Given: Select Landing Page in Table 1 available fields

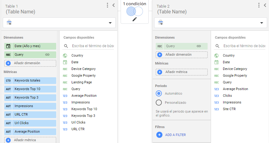Looking at the screenshot, I should tap(82, 82).
